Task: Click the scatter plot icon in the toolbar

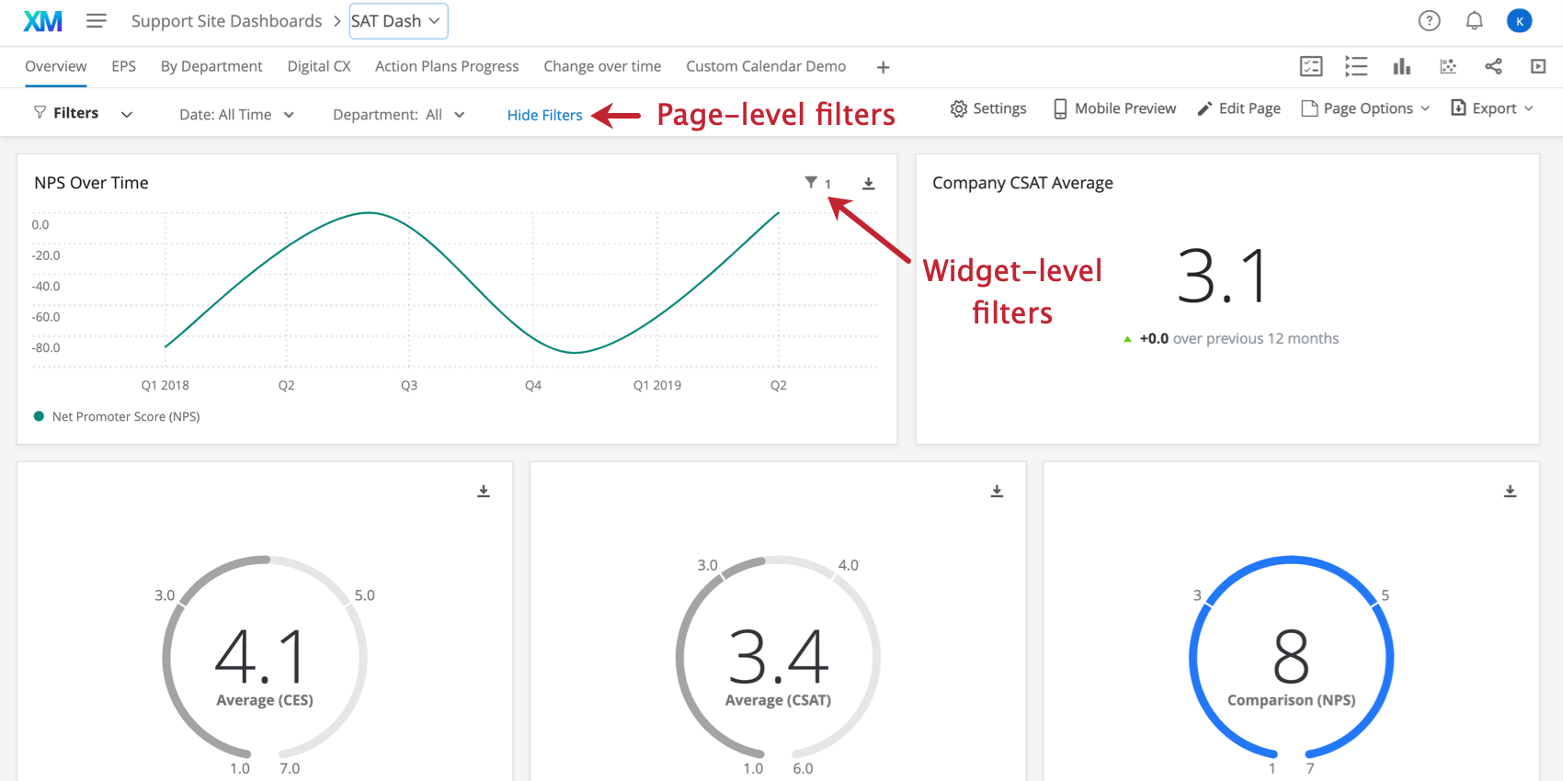Action: (1448, 66)
